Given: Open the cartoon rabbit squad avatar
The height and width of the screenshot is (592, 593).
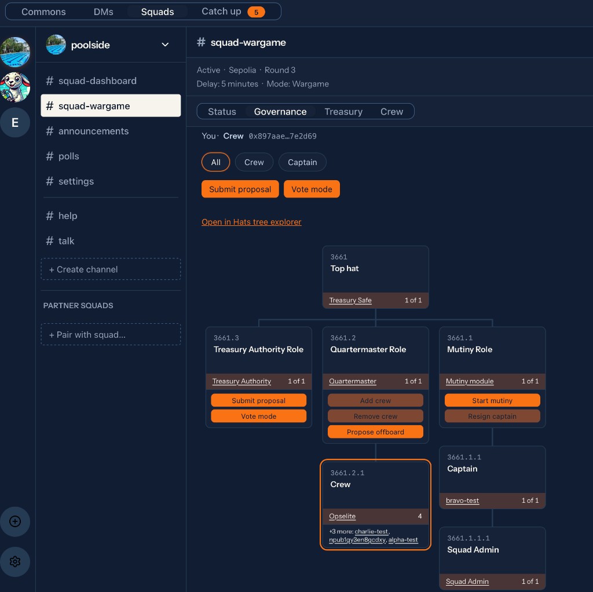Looking at the screenshot, I should pos(15,87).
